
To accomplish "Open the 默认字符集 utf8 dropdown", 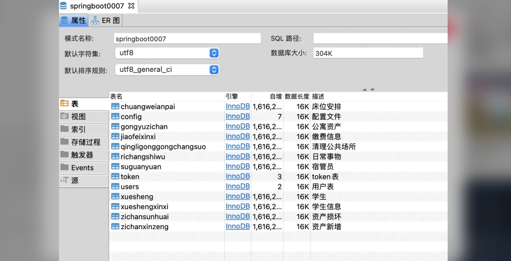I will tap(167, 53).
